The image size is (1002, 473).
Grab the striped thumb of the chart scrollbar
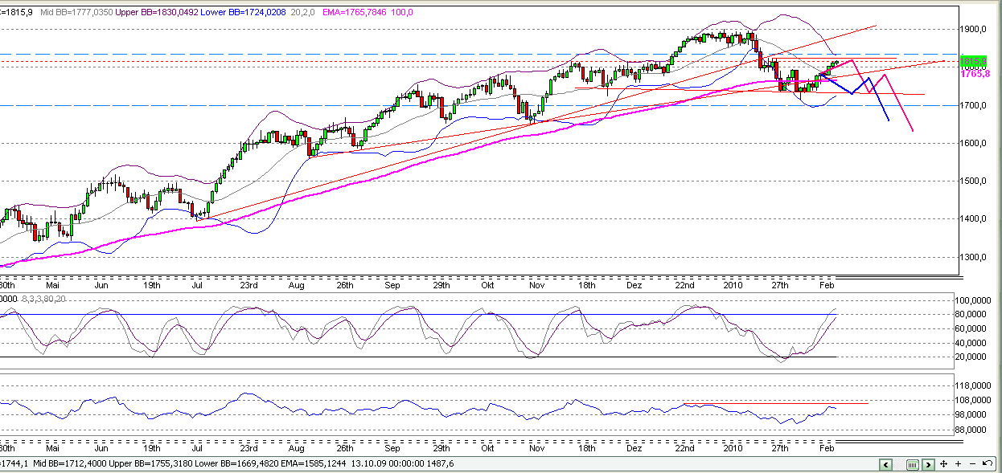pyautogui.click(x=913, y=464)
